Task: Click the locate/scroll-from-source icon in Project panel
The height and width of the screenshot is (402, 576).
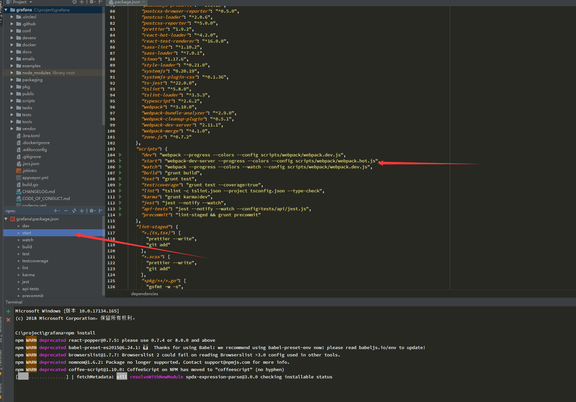Action: (x=75, y=2)
